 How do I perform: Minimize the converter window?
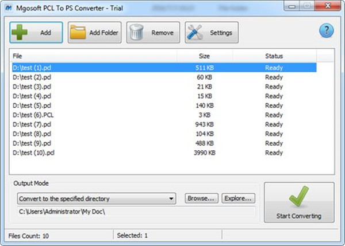pyautogui.click(x=292, y=6)
